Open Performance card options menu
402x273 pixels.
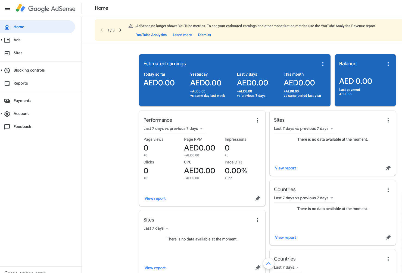pyautogui.click(x=258, y=120)
